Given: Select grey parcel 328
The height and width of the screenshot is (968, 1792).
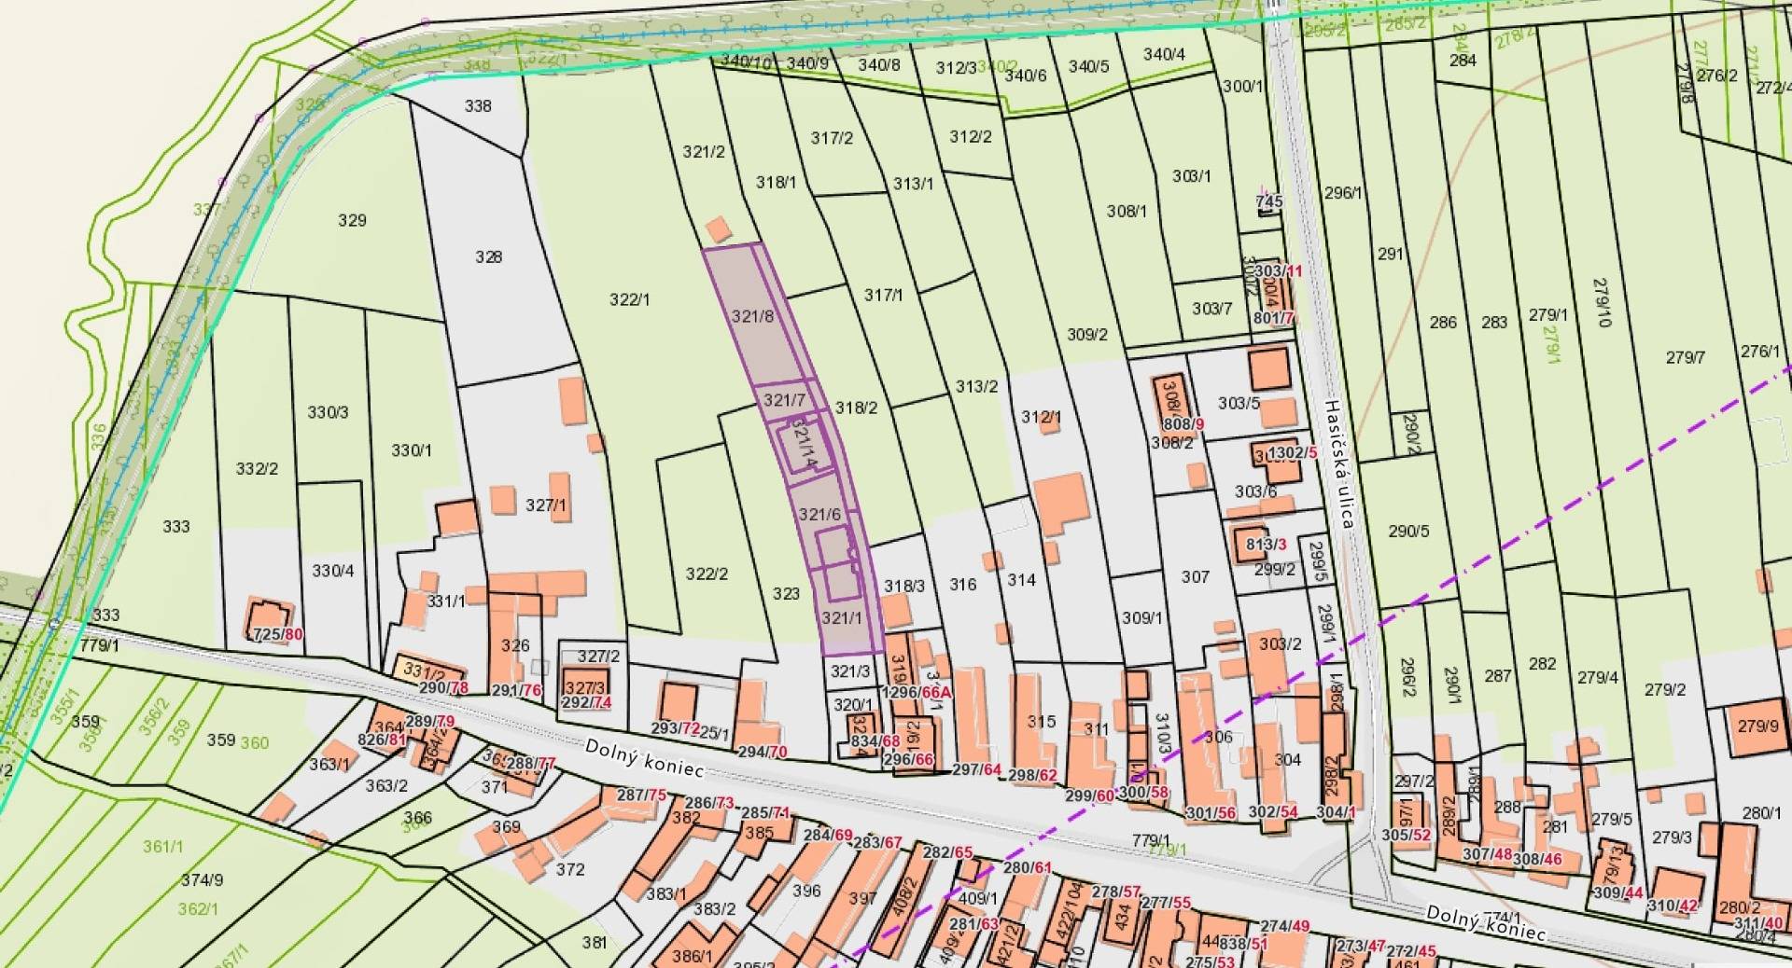Looking at the screenshot, I should (x=488, y=257).
